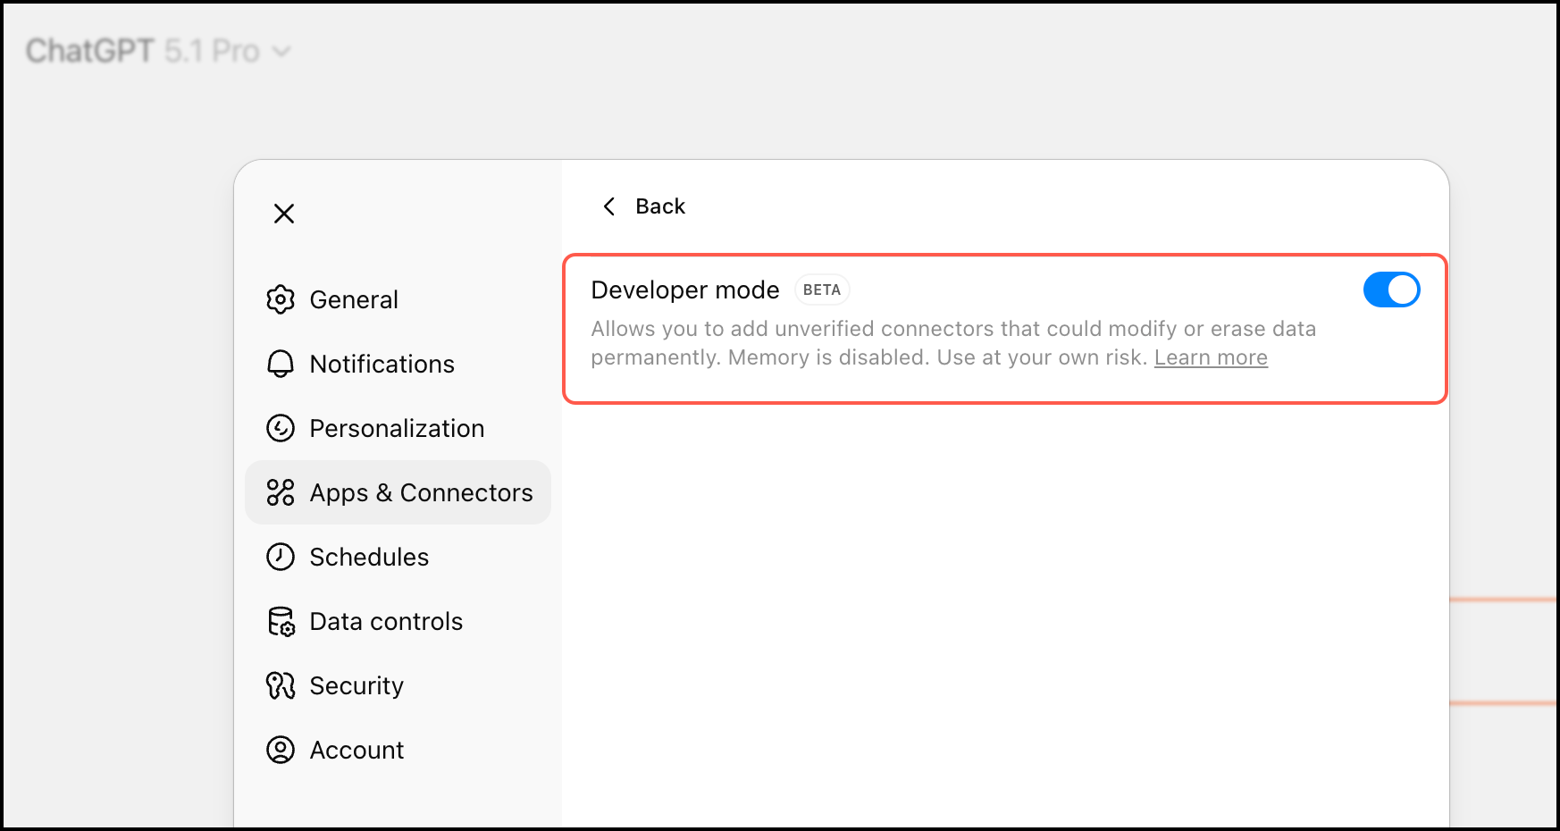Select the Account profile icon

[281, 750]
